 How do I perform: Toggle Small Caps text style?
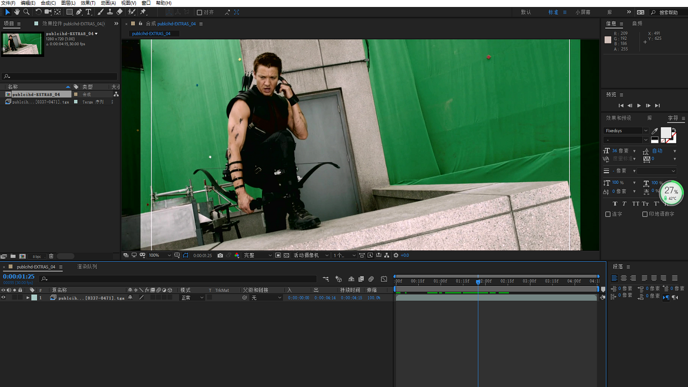646,204
